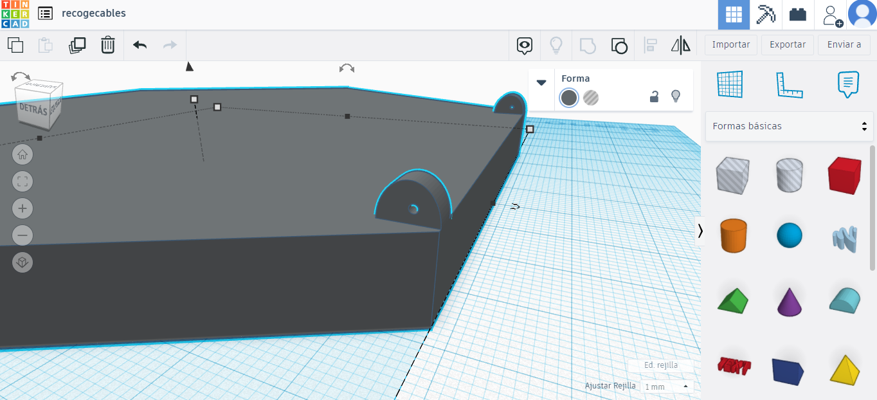Delete selected shape with trash icon
Viewport: 877px width, 400px height.
[x=108, y=45]
